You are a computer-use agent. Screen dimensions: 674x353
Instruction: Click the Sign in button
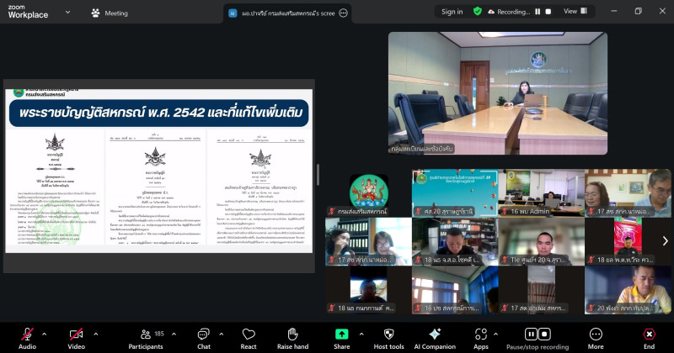(452, 12)
